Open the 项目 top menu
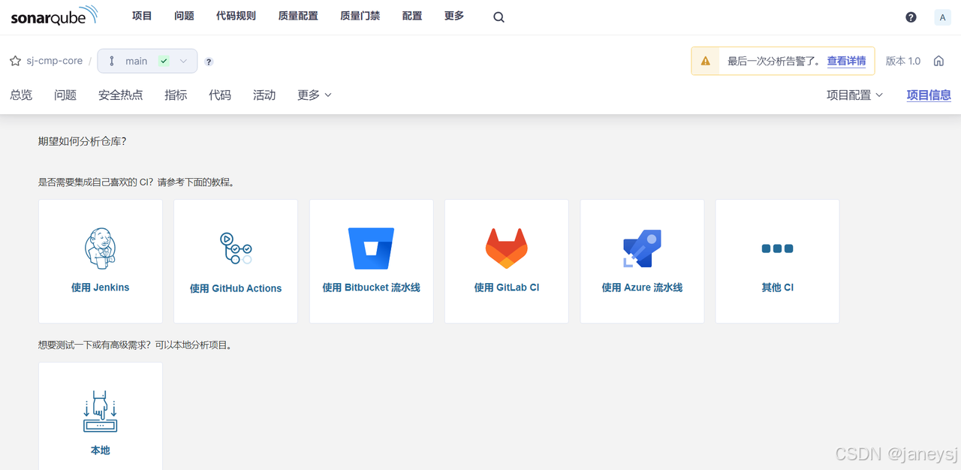Image resolution: width=961 pixels, height=470 pixels. (142, 16)
